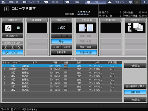Select tray 2 SRA3 普通紙 row
The height and width of the screenshot is (111, 148).
click(x=62, y=69)
